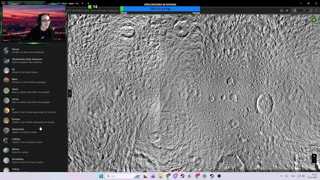The image size is (320, 180).
Task: Click the Ganymede thumbnail icon
Action: point(6,130)
